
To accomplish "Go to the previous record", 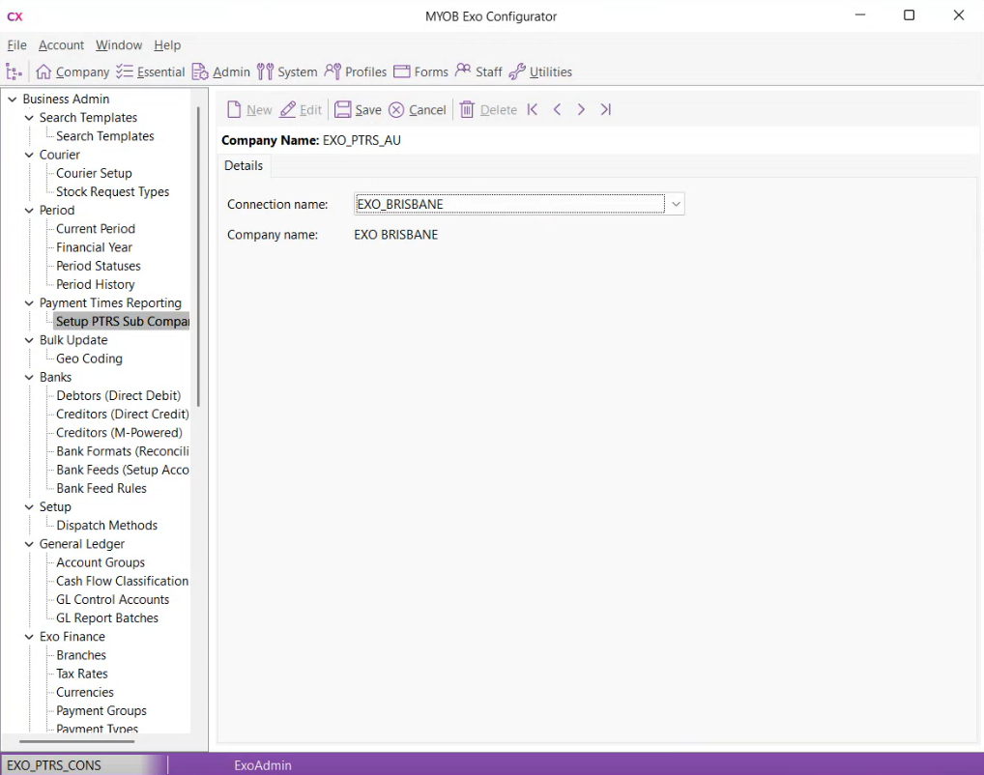I will coord(557,110).
